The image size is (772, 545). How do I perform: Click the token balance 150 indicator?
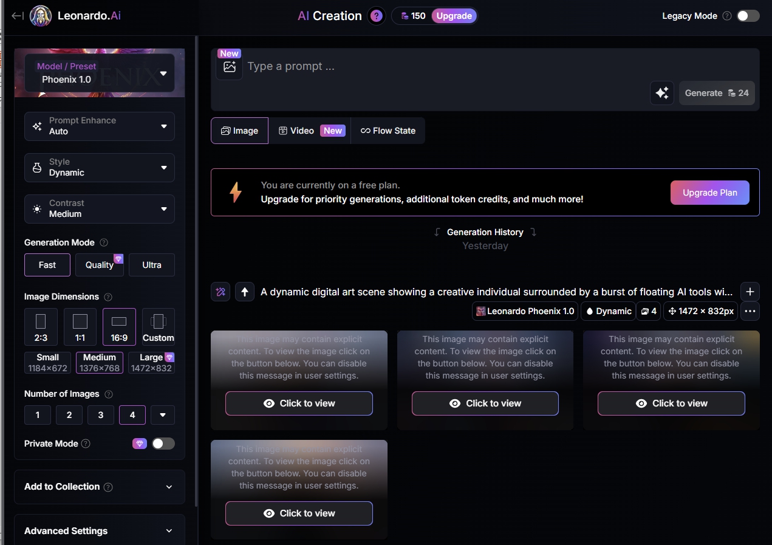click(413, 16)
